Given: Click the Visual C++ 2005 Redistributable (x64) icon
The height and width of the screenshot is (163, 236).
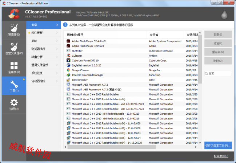Looking at the screenshot, I should [x=68, y=99].
